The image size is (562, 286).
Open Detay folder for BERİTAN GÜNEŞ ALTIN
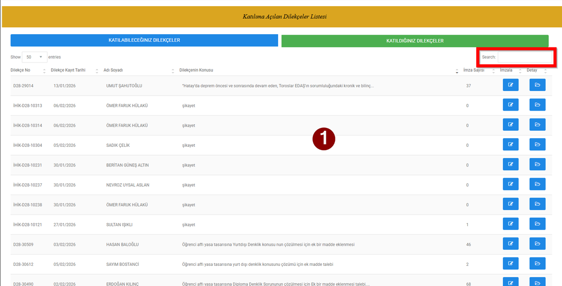537,165
